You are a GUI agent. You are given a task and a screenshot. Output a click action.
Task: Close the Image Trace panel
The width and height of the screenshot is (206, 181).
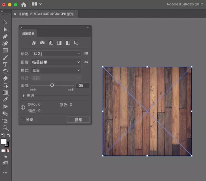(x=21, y=27)
